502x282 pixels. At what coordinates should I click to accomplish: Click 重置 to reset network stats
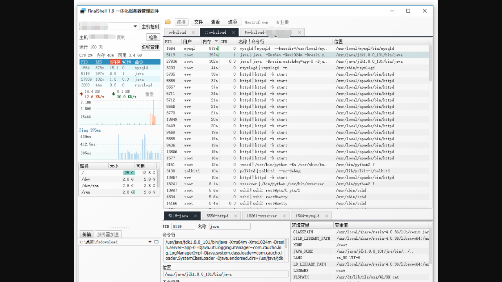tap(149, 94)
